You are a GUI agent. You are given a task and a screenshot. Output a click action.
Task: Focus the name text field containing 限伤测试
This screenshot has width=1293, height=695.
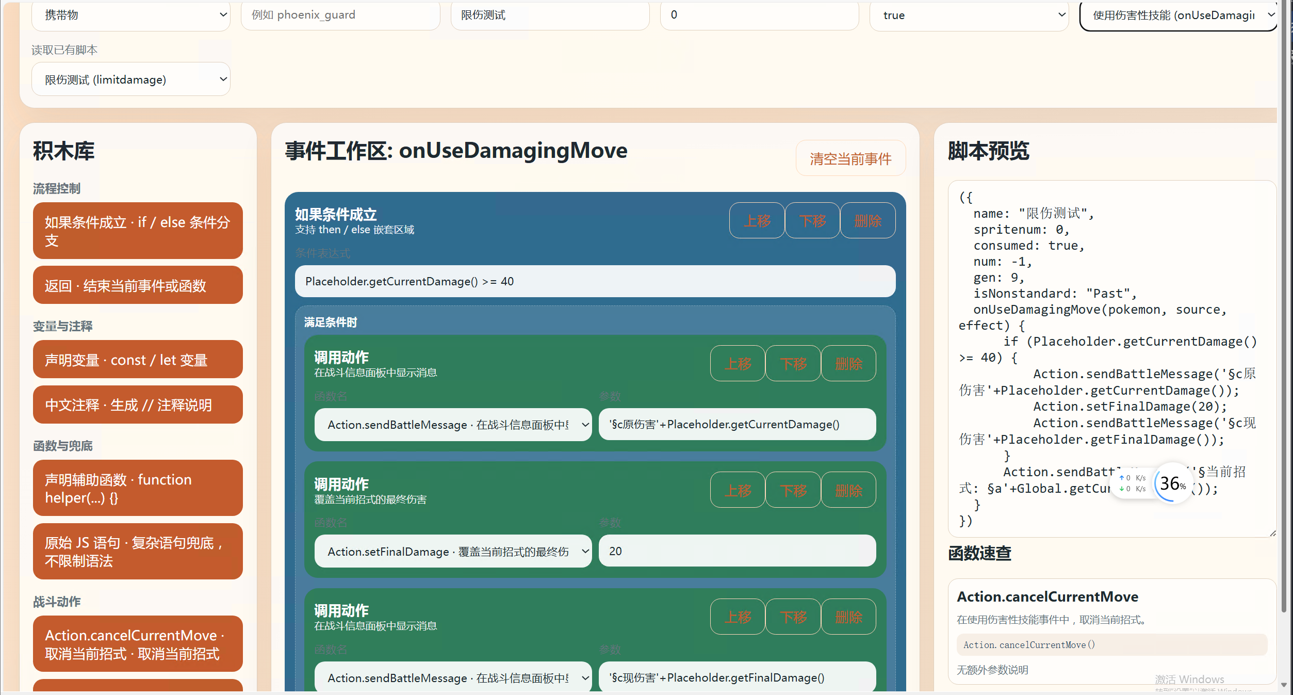point(550,15)
